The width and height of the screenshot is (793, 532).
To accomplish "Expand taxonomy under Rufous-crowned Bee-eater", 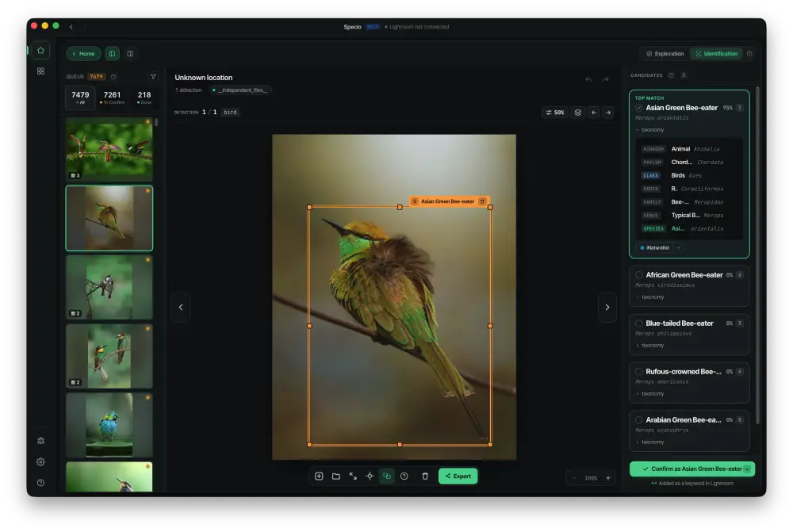I will click(x=650, y=394).
